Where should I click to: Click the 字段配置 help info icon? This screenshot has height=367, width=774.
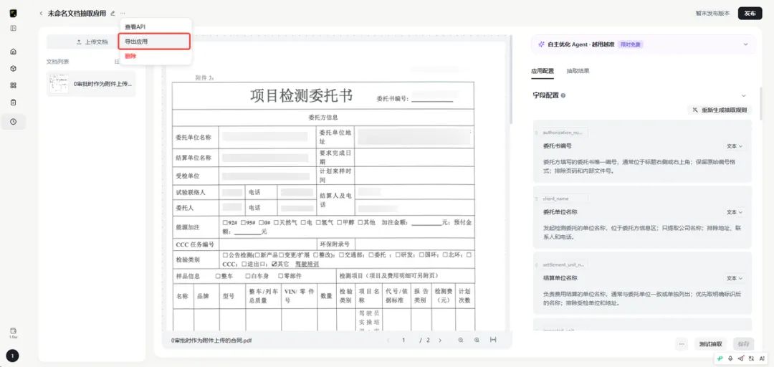563,95
